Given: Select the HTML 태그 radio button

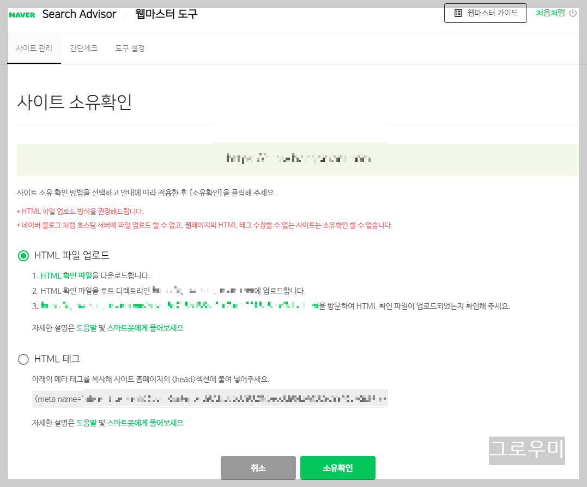Looking at the screenshot, I should [23, 359].
